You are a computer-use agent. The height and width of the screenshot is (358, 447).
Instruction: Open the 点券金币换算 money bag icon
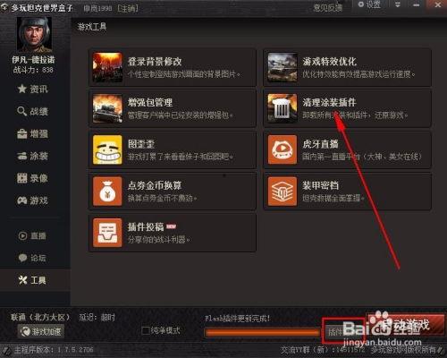pyautogui.click(x=107, y=192)
